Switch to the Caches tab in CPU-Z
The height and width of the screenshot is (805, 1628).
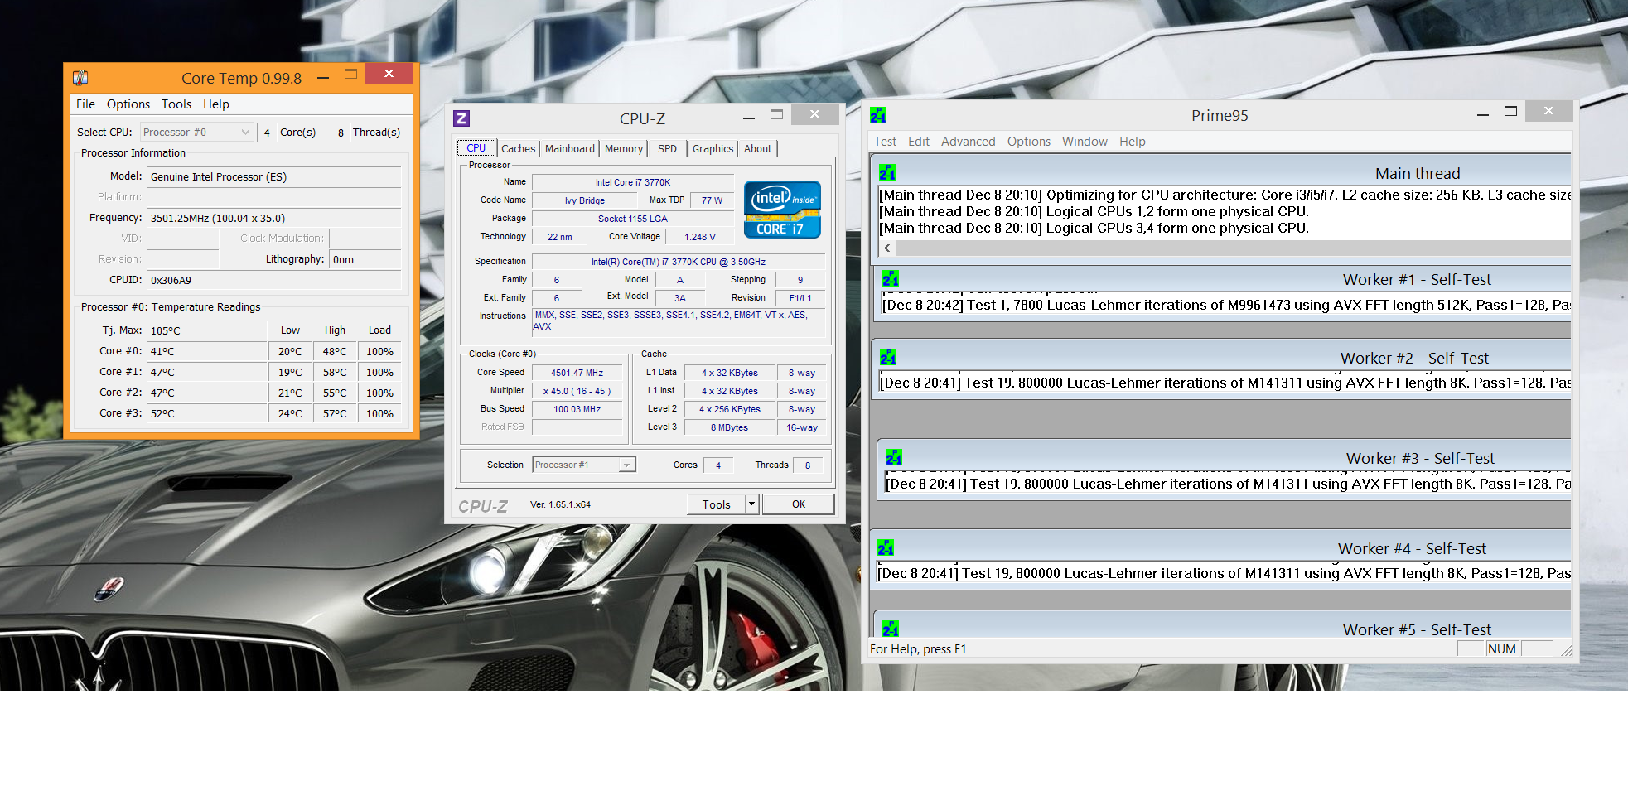519,148
